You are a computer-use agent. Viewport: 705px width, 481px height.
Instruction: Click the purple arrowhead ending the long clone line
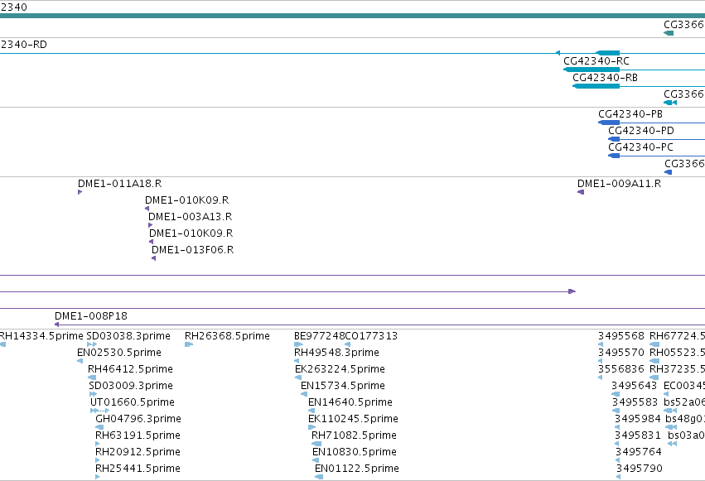coord(572,291)
